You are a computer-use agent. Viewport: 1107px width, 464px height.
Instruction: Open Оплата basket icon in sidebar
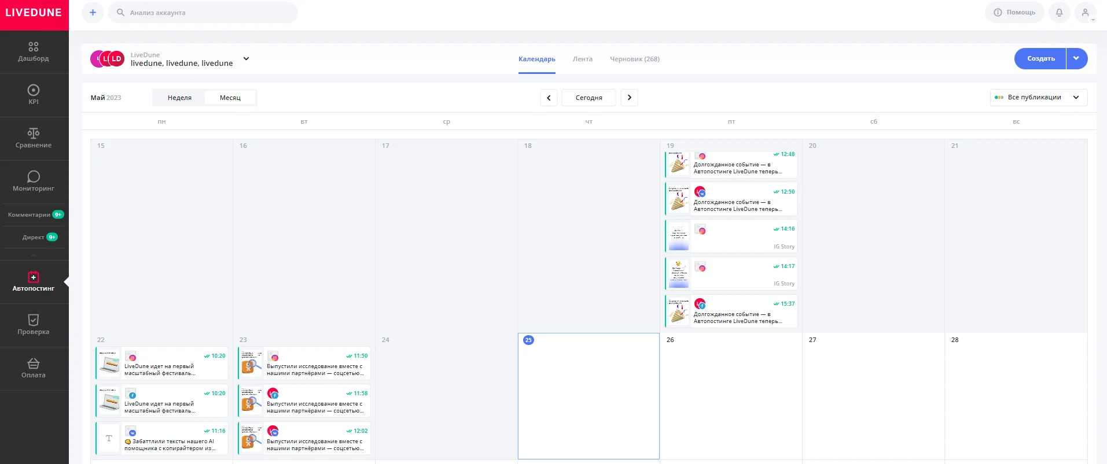click(34, 363)
